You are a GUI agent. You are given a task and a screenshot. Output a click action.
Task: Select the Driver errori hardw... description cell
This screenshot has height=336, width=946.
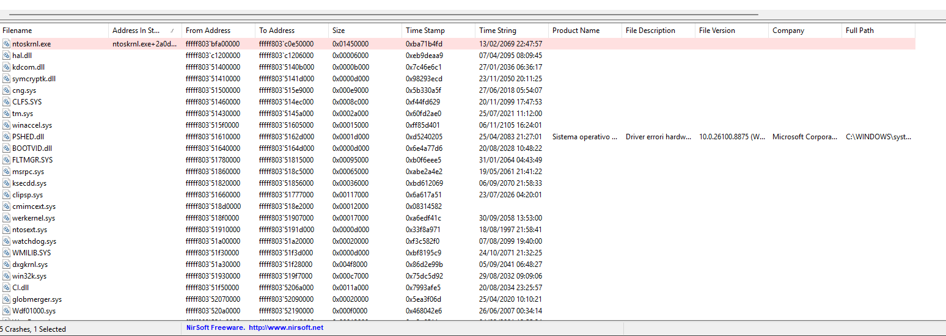659,137
